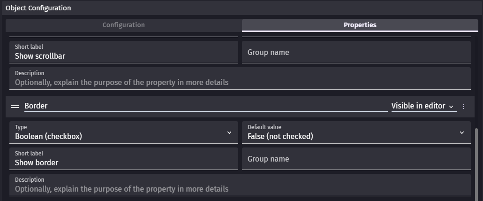
Task: Click the Group name field beside Show border
Action: 356,159
